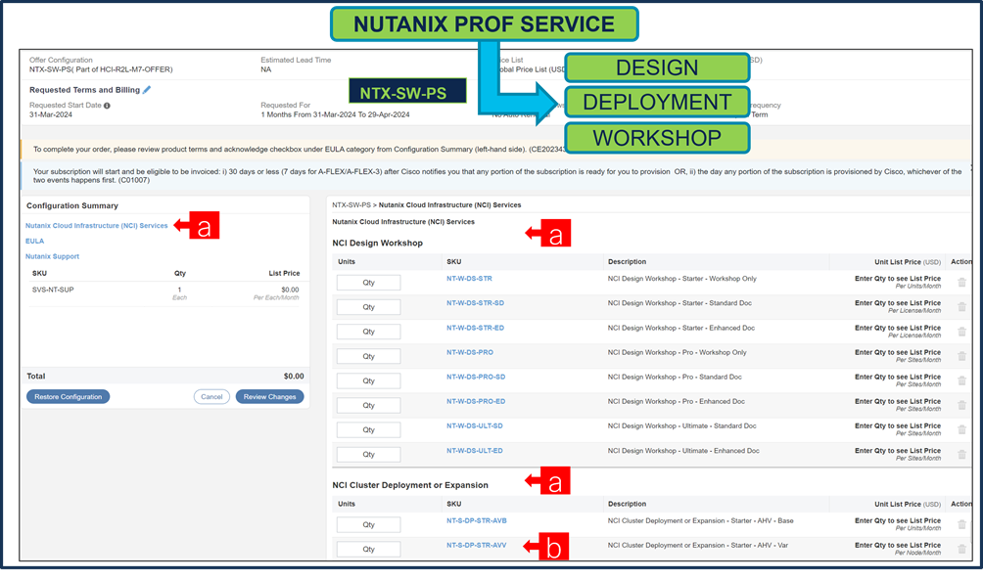
Task: Focus the Qty field for NT-W-DS-STR
Action: 368,283
